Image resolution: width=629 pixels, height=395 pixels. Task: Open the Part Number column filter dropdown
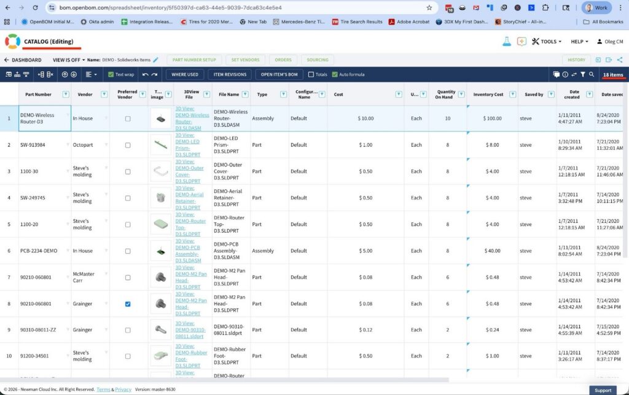pyautogui.click(x=66, y=95)
